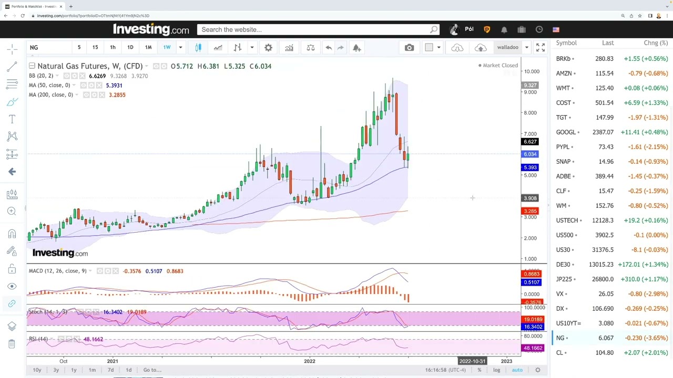
Task: Remove the MA (200, close, 0) indicator
Action: (101, 94)
